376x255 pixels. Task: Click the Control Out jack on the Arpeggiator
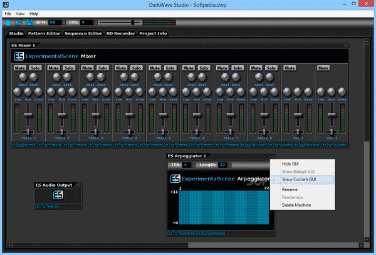coord(211,233)
